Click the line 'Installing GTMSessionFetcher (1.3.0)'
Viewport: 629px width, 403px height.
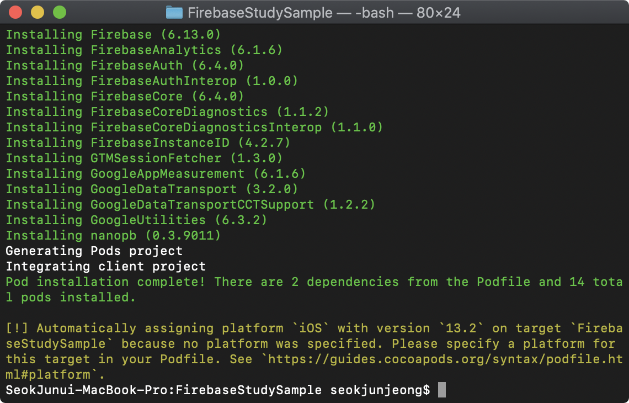coord(145,158)
